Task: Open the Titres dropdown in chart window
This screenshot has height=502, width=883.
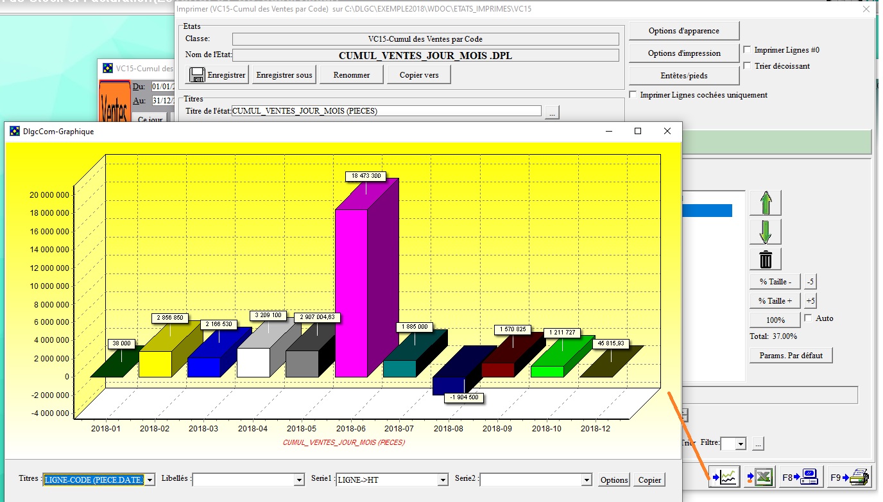Action: click(x=150, y=480)
